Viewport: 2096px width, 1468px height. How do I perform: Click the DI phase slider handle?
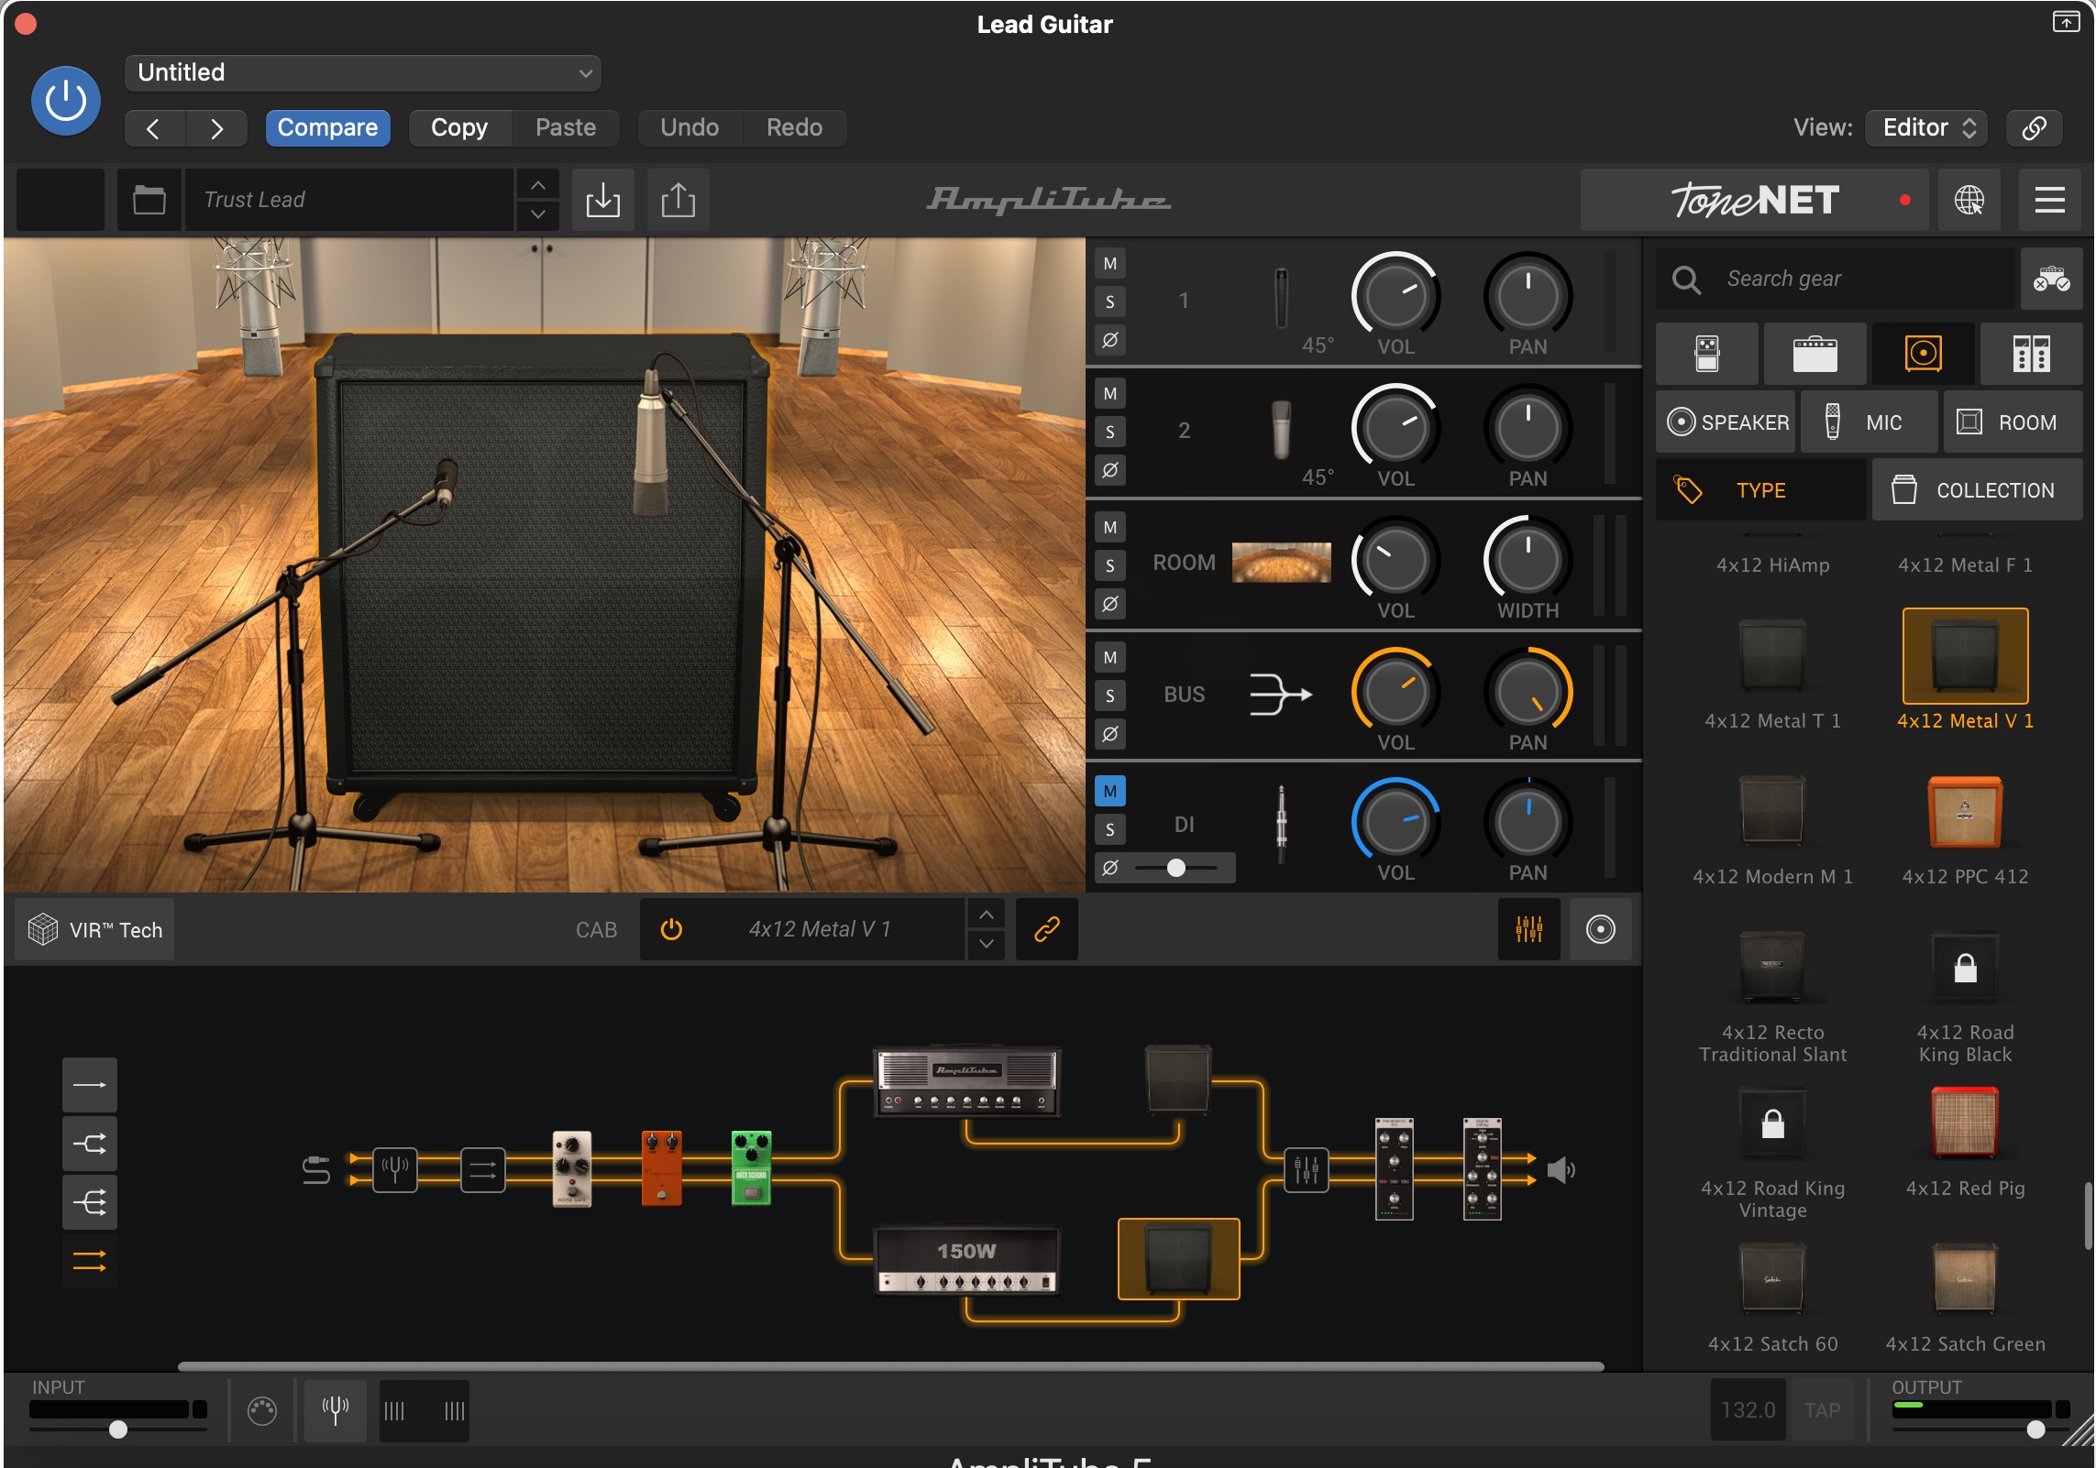[1176, 868]
